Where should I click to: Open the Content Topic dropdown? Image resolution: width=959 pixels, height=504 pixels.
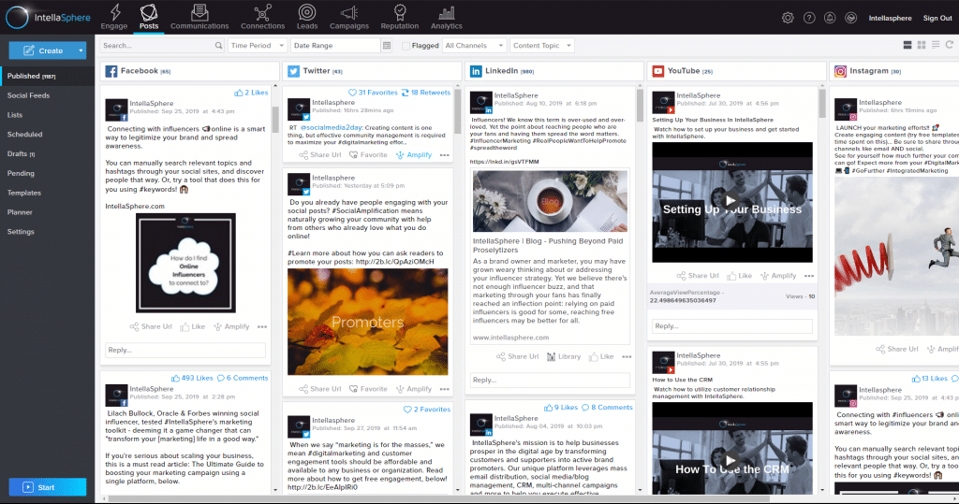coord(541,45)
